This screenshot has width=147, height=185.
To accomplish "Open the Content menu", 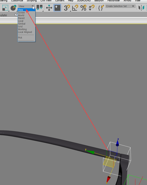I will click(x=60, y=1).
